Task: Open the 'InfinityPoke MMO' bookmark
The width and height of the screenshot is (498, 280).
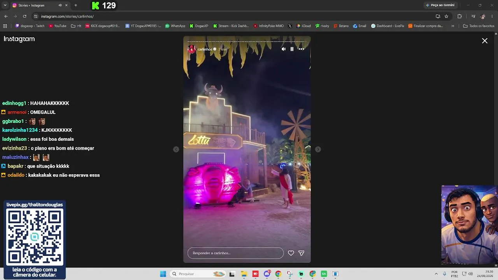Action: pyautogui.click(x=268, y=26)
